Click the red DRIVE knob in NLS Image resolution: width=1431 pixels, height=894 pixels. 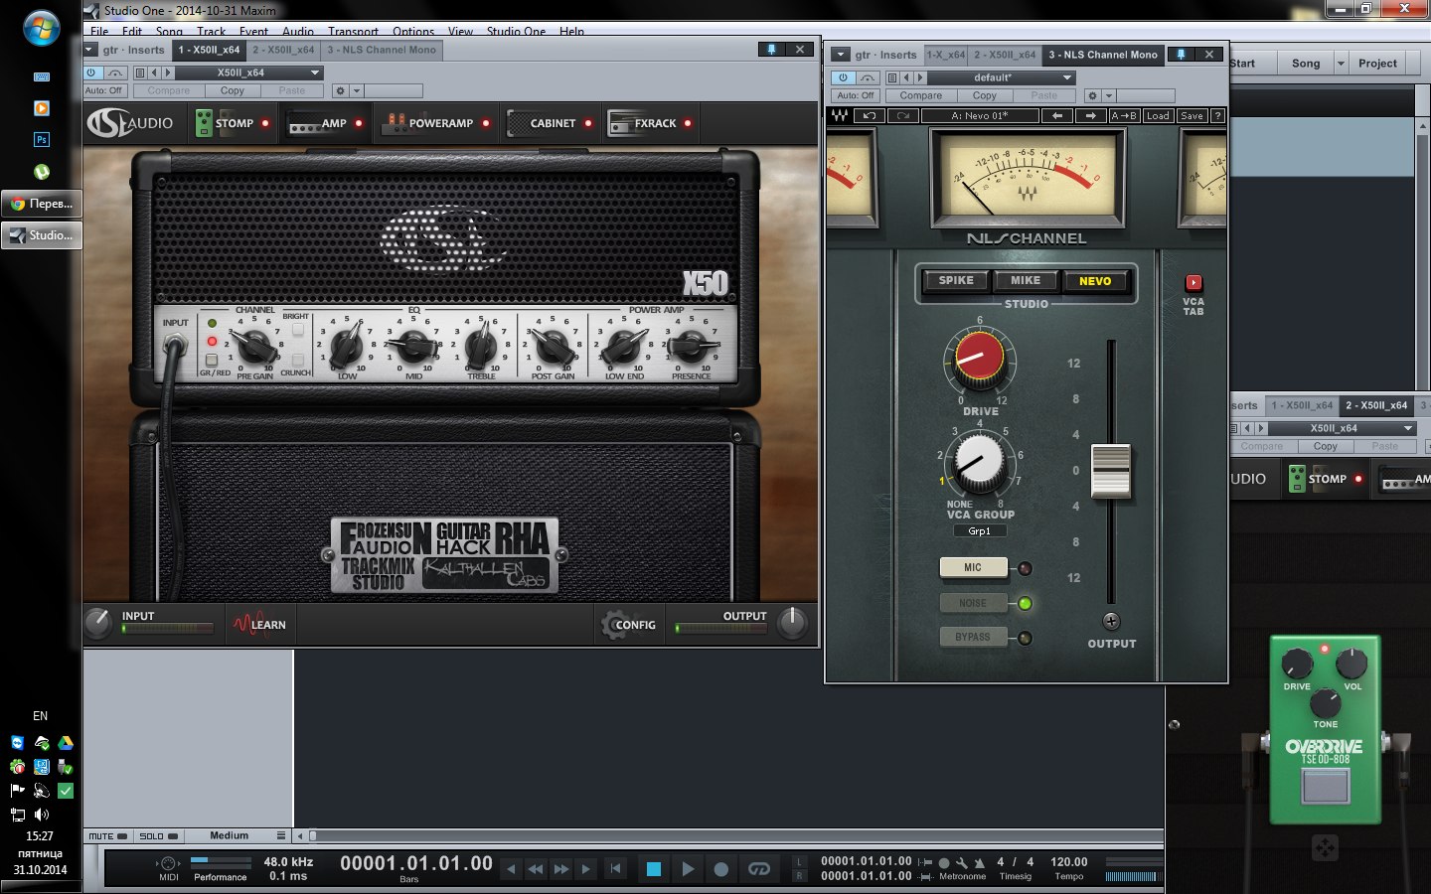tap(980, 359)
